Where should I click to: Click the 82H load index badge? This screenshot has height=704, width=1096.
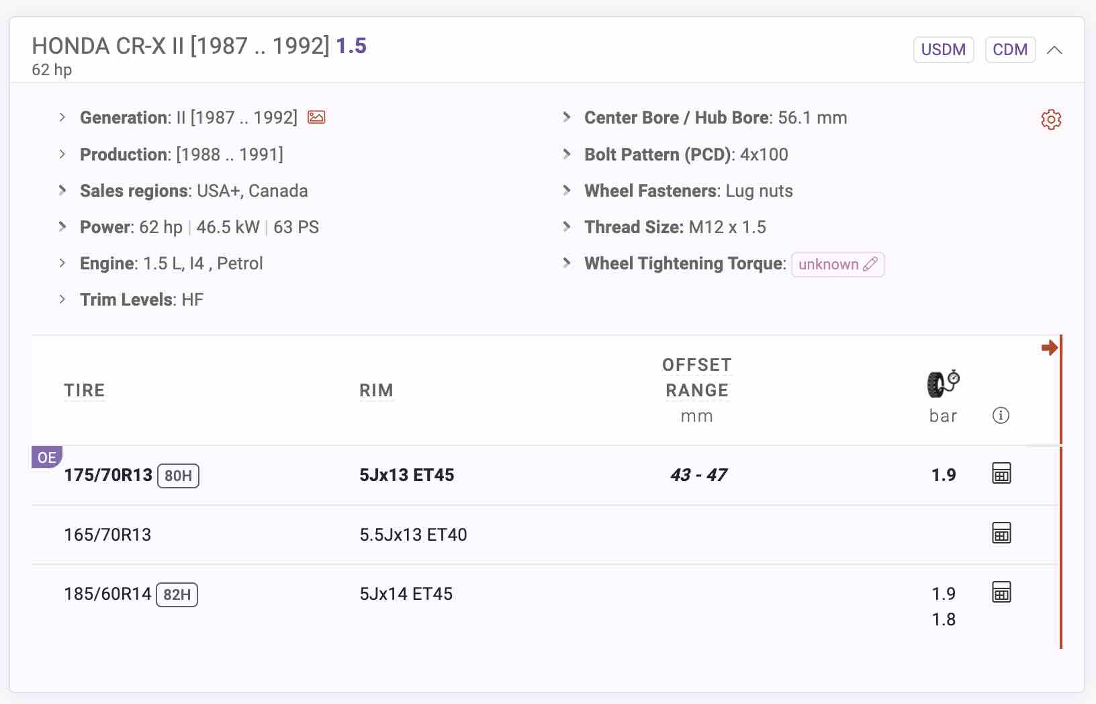click(x=177, y=595)
